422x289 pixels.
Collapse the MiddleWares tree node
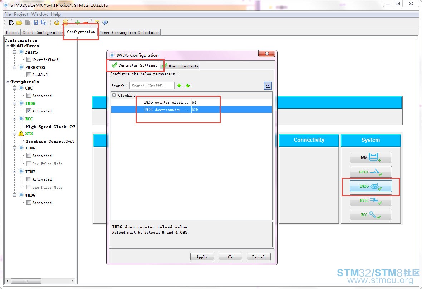(8, 46)
